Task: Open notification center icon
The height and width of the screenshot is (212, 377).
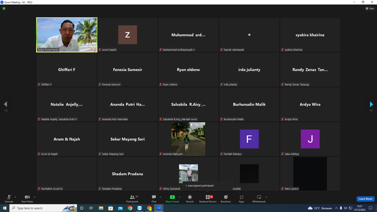Action: [371, 208]
